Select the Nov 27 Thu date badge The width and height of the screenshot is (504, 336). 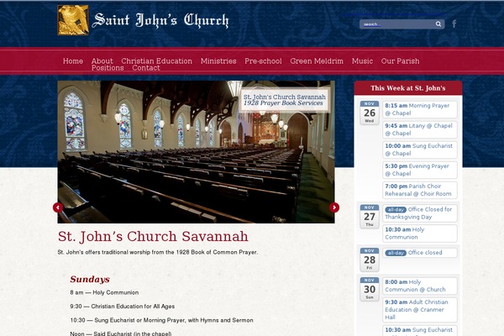[x=370, y=216]
